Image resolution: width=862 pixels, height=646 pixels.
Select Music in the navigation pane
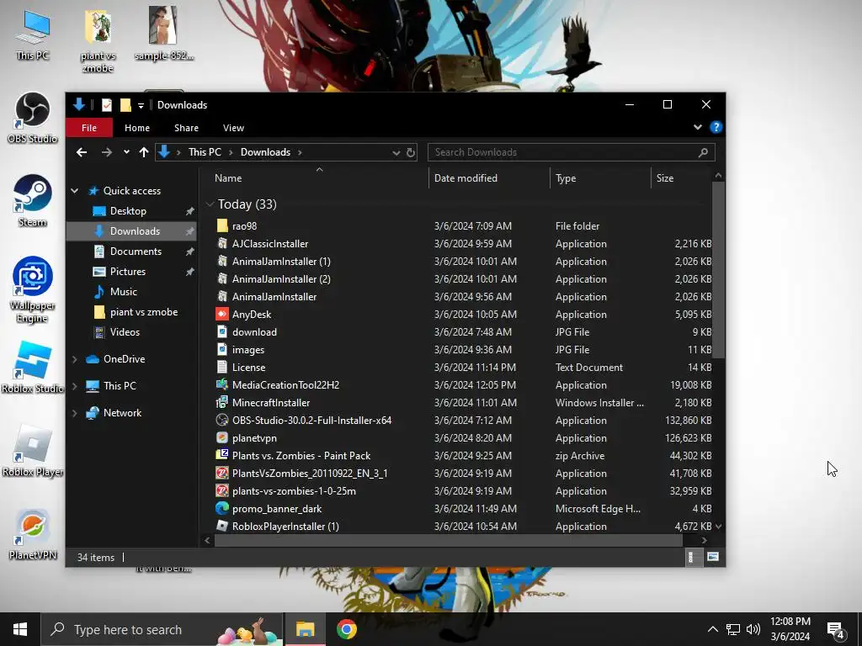(x=124, y=292)
